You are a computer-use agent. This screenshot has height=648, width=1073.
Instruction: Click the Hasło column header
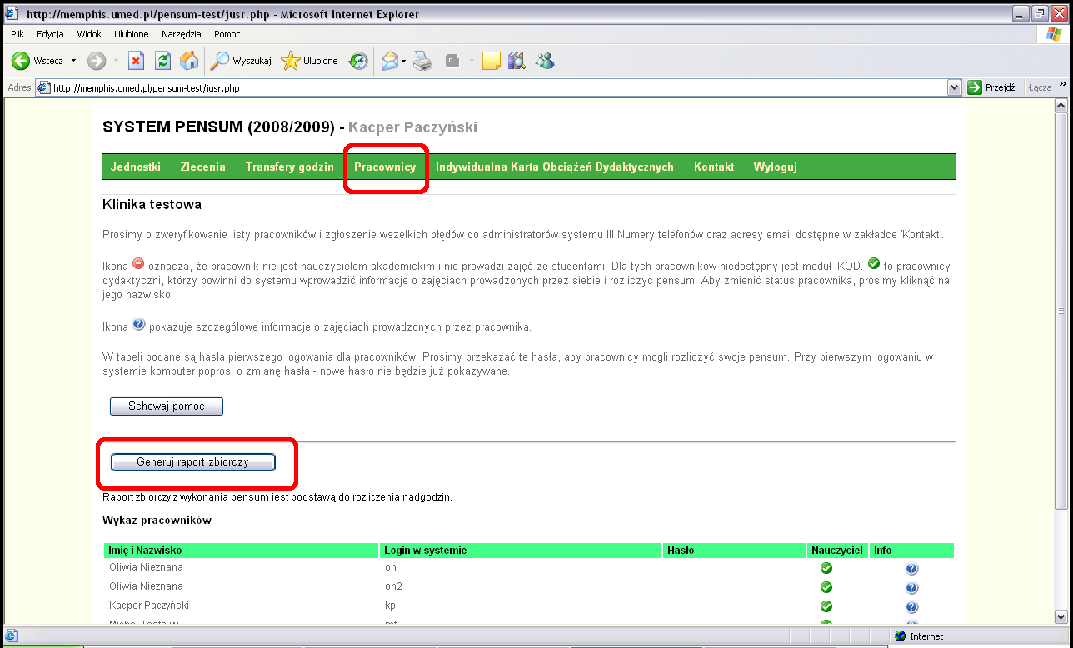[x=736, y=551]
